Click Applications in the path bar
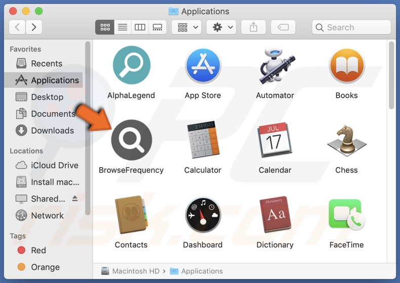The width and height of the screenshot is (400, 283). (196, 271)
